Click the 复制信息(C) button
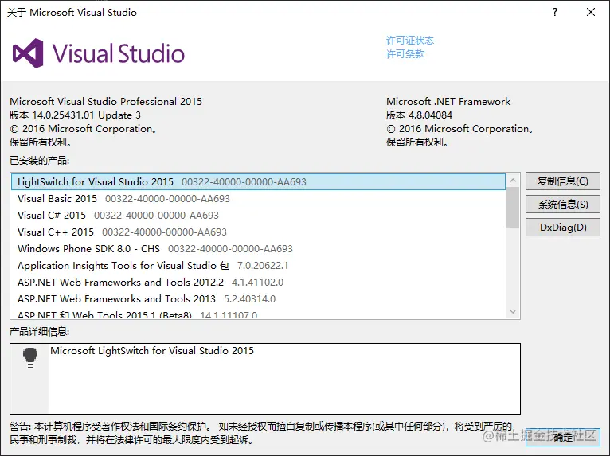This screenshot has width=610, height=456. [562, 181]
